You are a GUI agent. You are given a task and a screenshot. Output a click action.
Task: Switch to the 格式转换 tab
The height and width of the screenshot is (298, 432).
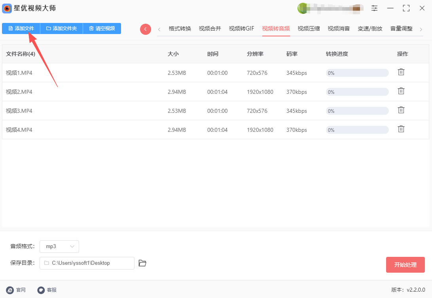(x=180, y=28)
